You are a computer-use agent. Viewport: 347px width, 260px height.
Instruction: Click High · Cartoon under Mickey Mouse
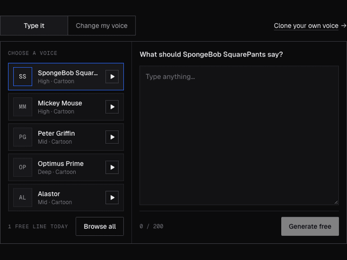[56, 112]
